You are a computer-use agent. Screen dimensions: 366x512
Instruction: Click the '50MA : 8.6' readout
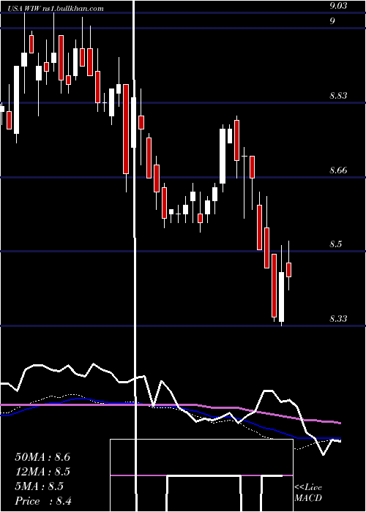click(42, 457)
